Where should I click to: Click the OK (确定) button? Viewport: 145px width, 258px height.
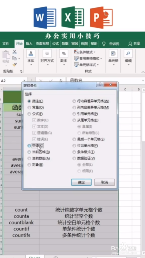[x=81, y=182]
